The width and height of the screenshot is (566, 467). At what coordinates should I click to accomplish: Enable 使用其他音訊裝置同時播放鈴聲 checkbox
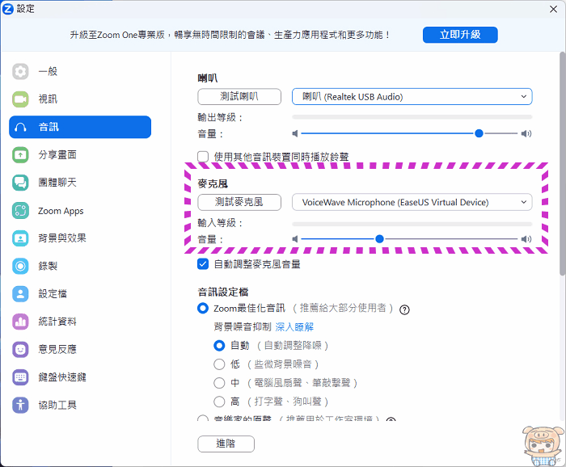203,157
